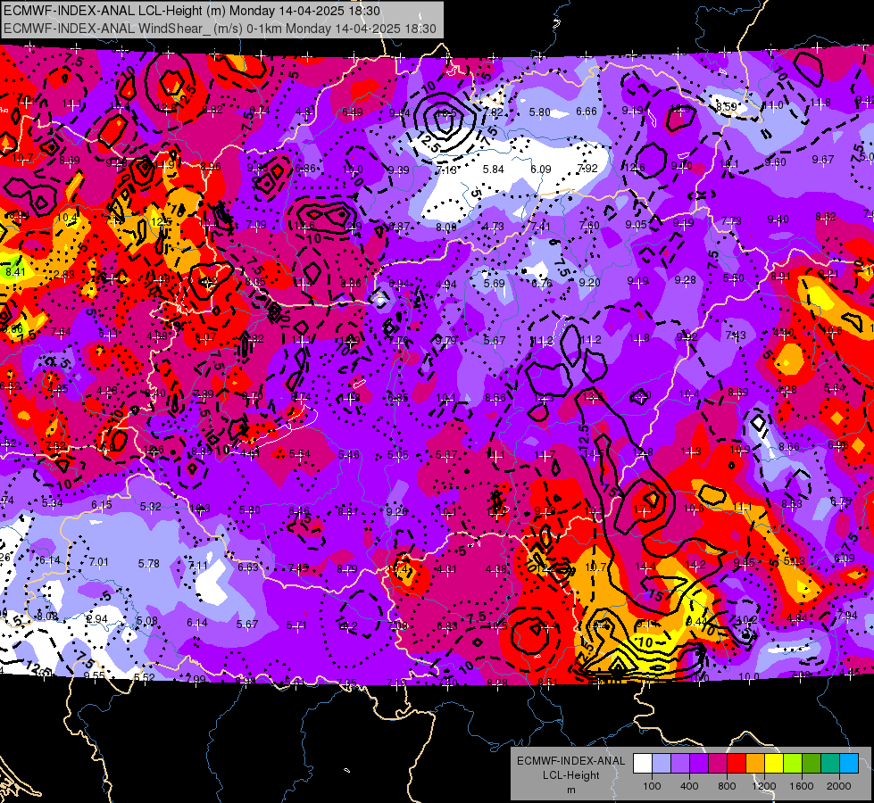Click the wind shear value 14.2
This screenshot has width=874, height=803.
[695, 565]
